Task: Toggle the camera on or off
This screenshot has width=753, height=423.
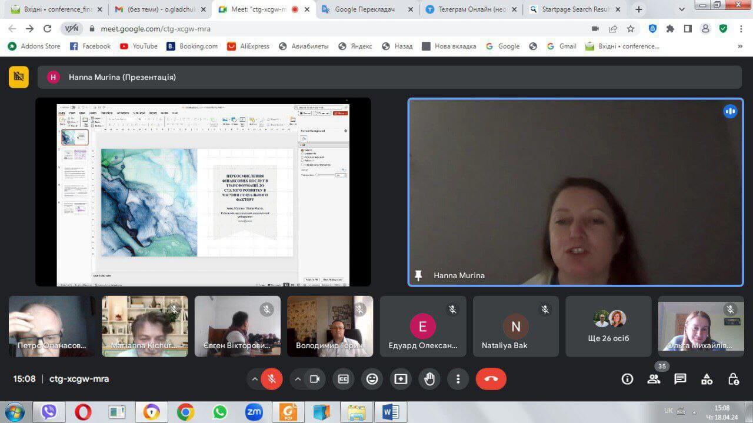Action: coord(315,379)
